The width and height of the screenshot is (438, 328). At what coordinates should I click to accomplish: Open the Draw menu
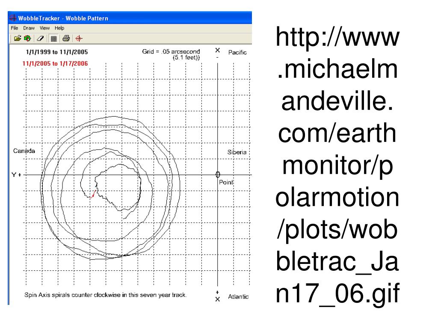29,28
